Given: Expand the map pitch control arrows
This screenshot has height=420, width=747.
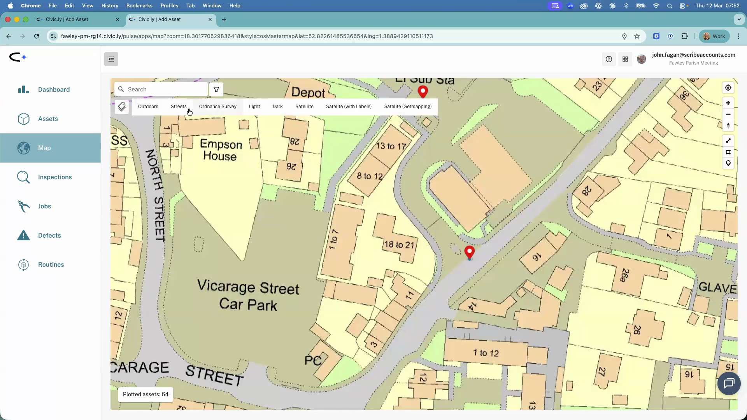Looking at the screenshot, I should coord(728,125).
